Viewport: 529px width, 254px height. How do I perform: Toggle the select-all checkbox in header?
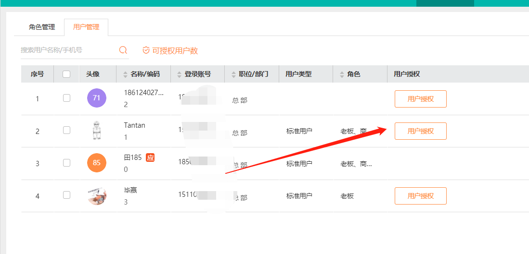point(66,74)
